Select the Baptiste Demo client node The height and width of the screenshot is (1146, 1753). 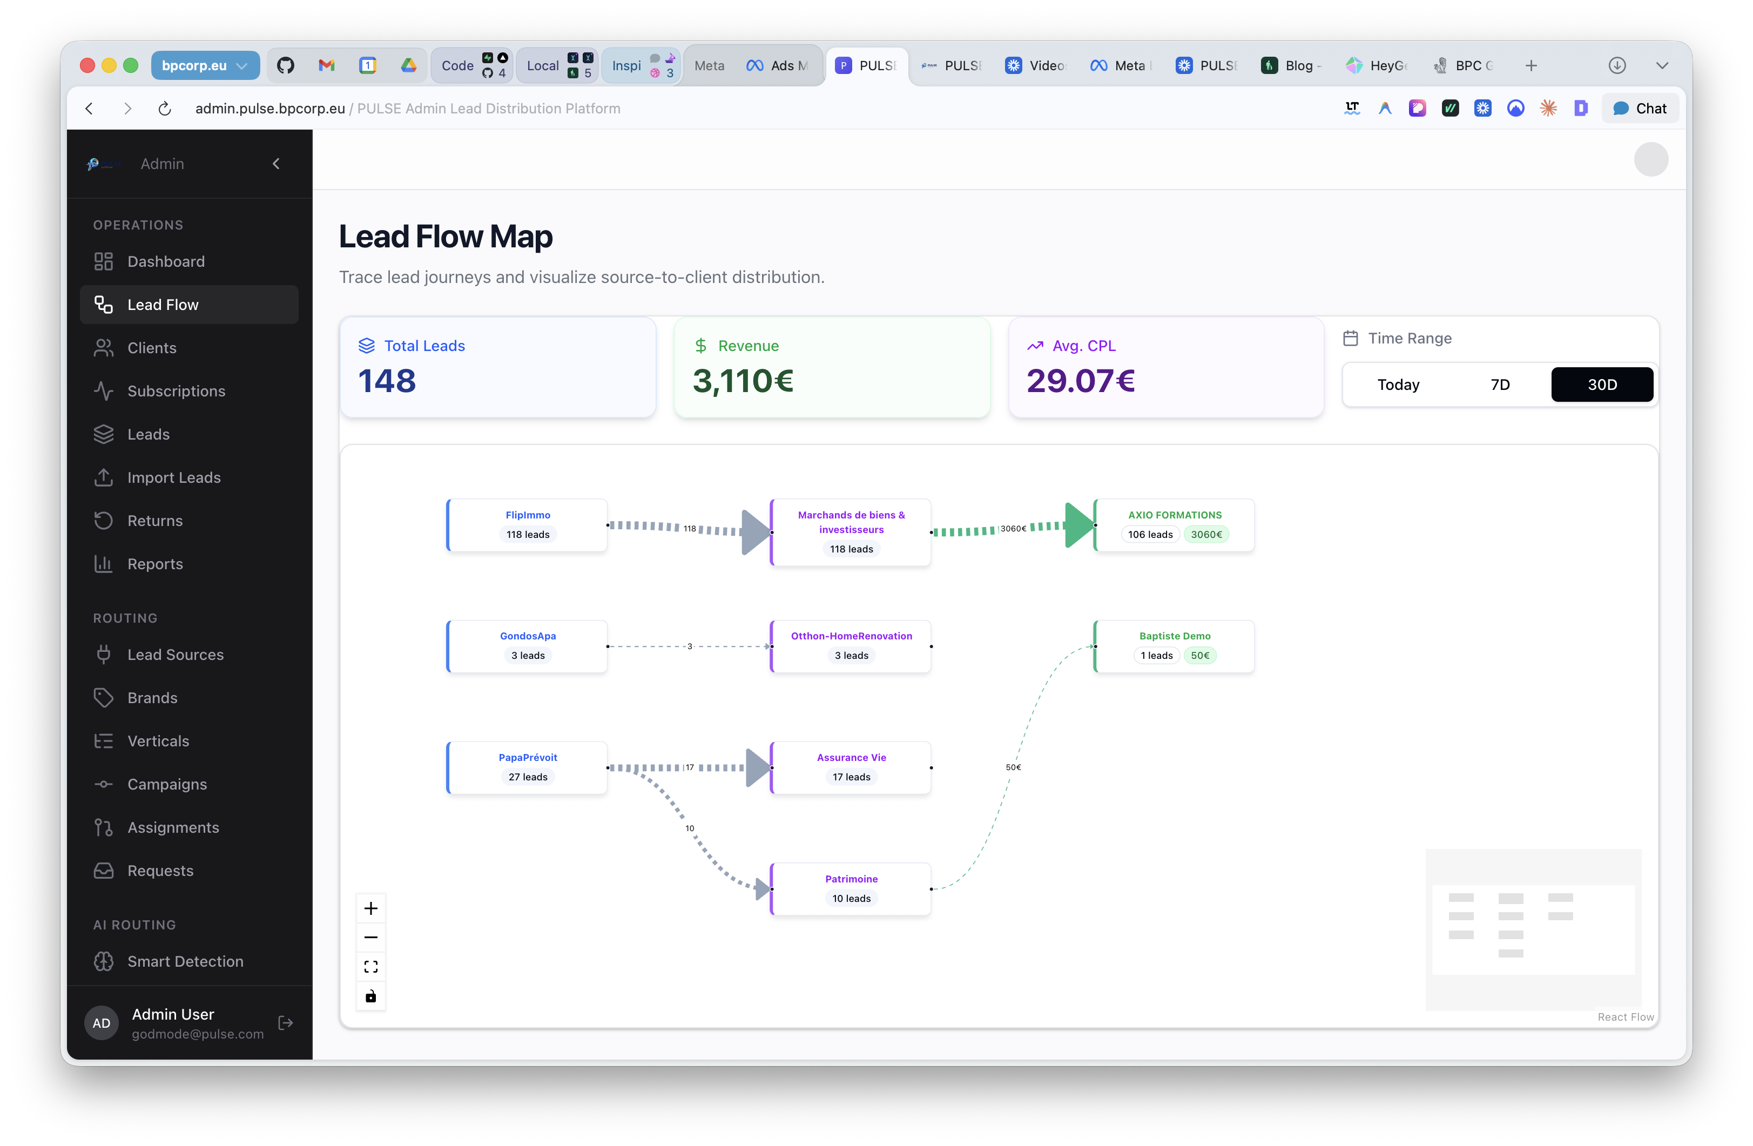(x=1174, y=646)
